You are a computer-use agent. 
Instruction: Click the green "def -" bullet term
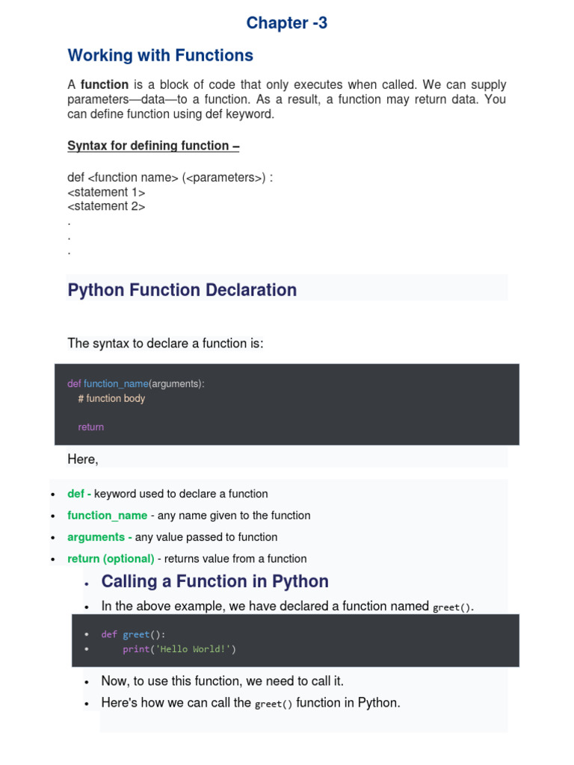pyautogui.click(x=79, y=494)
